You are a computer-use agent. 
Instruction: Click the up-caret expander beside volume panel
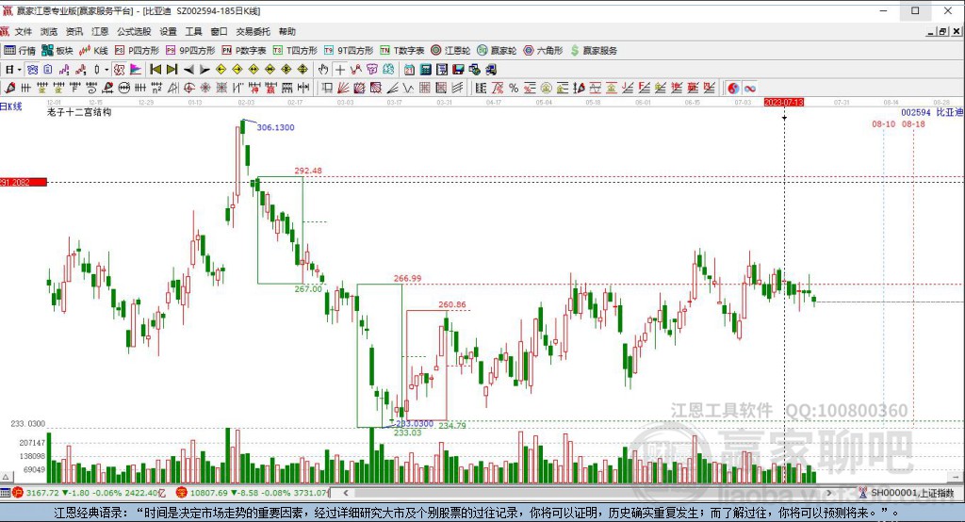[7, 477]
